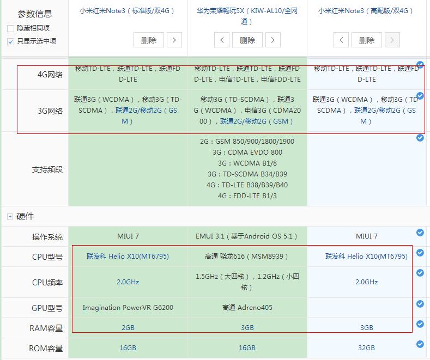
Task: Toggle the 操作系统 row check mark
Action: (420, 233)
